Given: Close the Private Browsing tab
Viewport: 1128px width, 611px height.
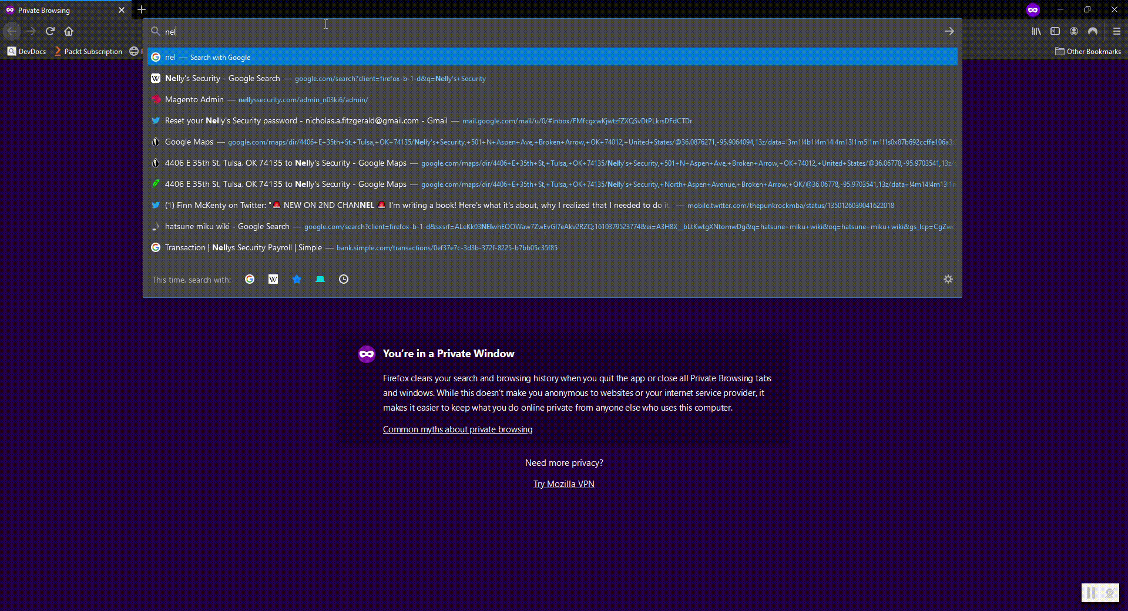Looking at the screenshot, I should (x=122, y=10).
